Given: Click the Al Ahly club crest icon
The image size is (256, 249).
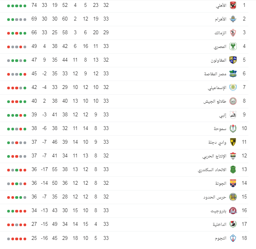Looking at the screenshot, I should (233, 6).
